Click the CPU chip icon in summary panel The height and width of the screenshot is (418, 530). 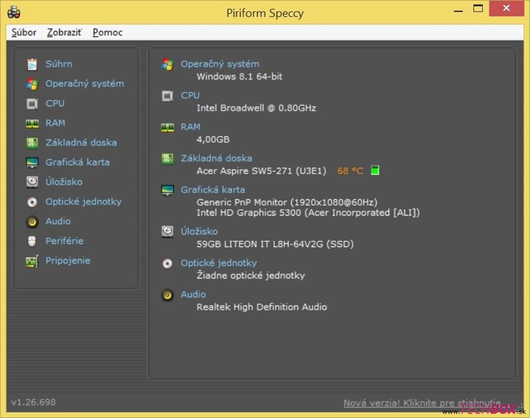pos(167,96)
